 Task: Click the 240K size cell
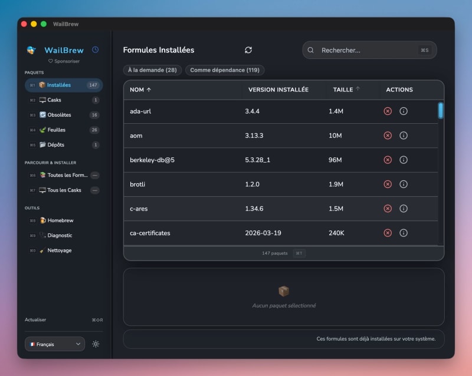point(336,233)
